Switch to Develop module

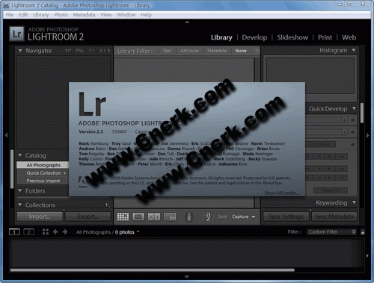click(254, 37)
